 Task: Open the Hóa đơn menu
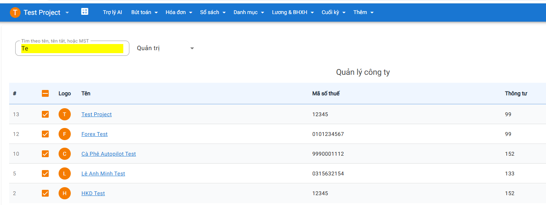click(x=179, y=12)
